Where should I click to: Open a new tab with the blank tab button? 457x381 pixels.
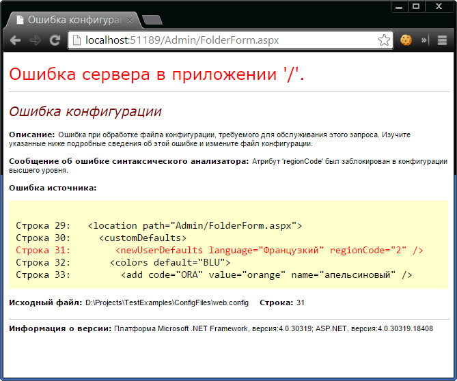(x=152, y=20)
